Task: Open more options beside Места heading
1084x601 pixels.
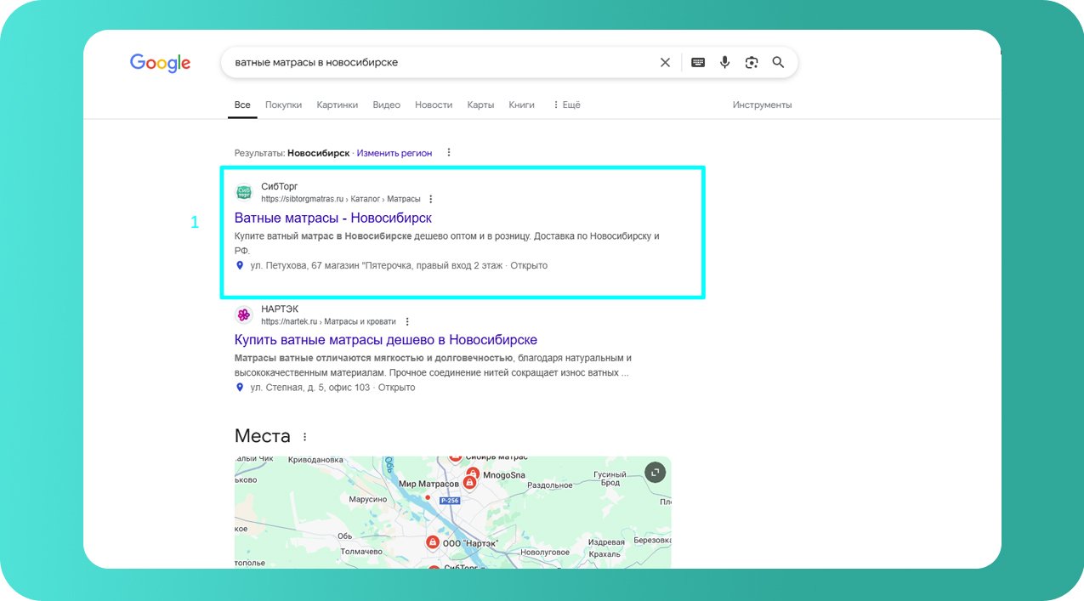Action: click(304, 437)
